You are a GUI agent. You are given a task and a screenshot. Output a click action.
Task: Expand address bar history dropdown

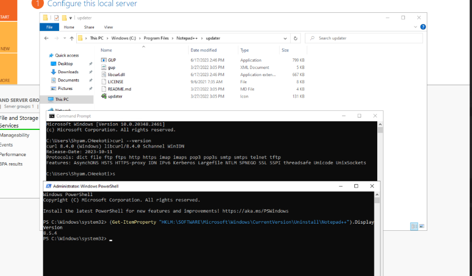point(285,39)
